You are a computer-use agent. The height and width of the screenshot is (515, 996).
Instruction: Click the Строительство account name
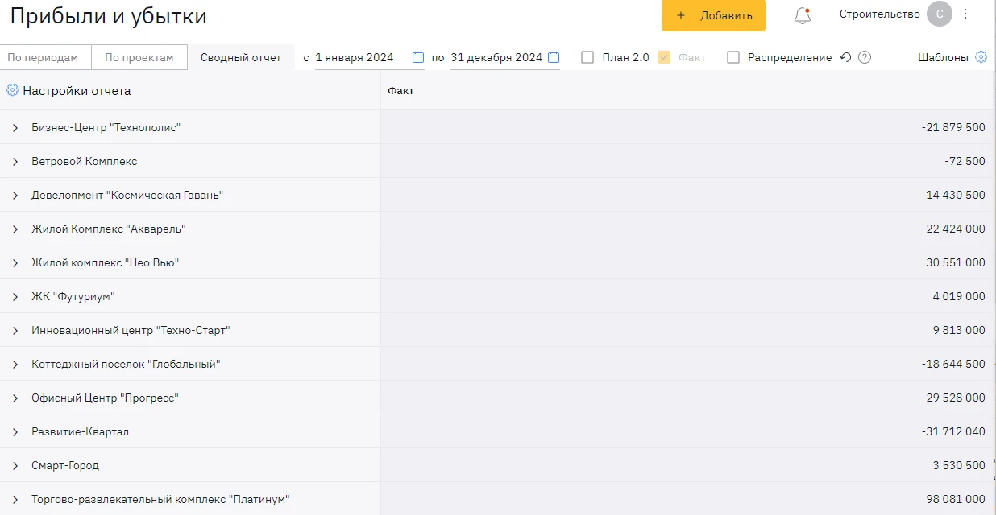coord(879,14)
